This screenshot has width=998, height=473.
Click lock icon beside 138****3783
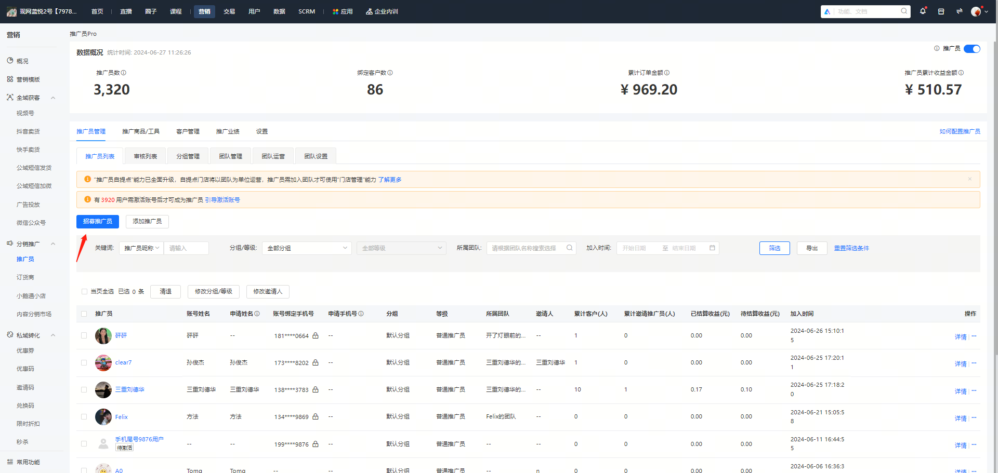pos(316,389)
